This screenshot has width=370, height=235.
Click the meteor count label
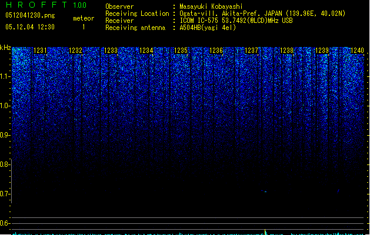[84, 18]
